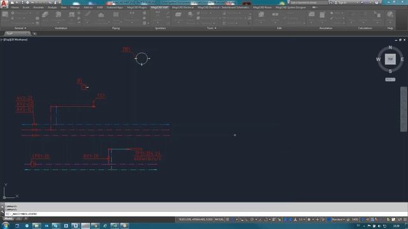408x229 pixels.
Task: Click the clock in the Windows taskbar
Action: pyautogui.click(x=397, y=226)
